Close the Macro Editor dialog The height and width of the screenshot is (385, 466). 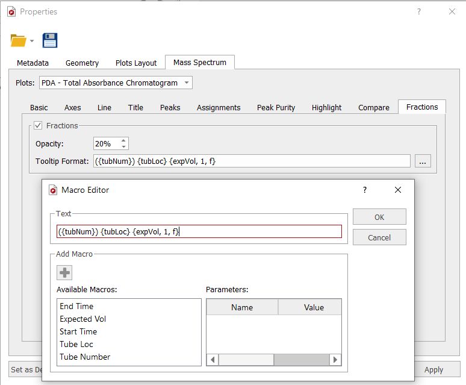397,190
